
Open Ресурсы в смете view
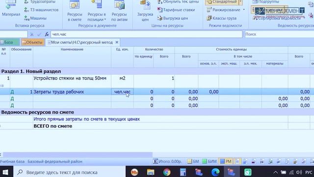[75, 11]
